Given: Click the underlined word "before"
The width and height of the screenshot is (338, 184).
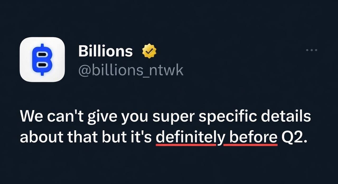Looking at the screenshot, I should [250, 137].
